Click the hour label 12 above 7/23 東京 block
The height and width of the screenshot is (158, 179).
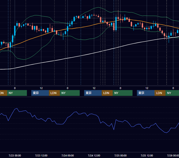pyautogui.click(x=41, y=88)
